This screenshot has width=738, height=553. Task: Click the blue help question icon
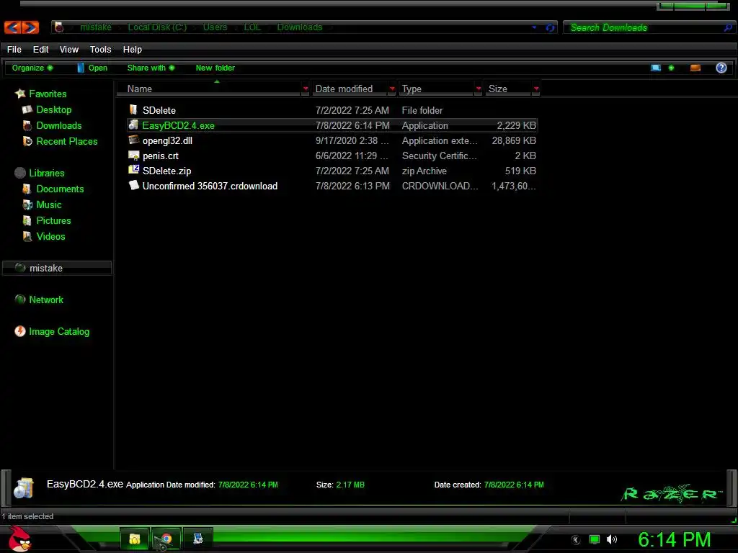(721, 68)
